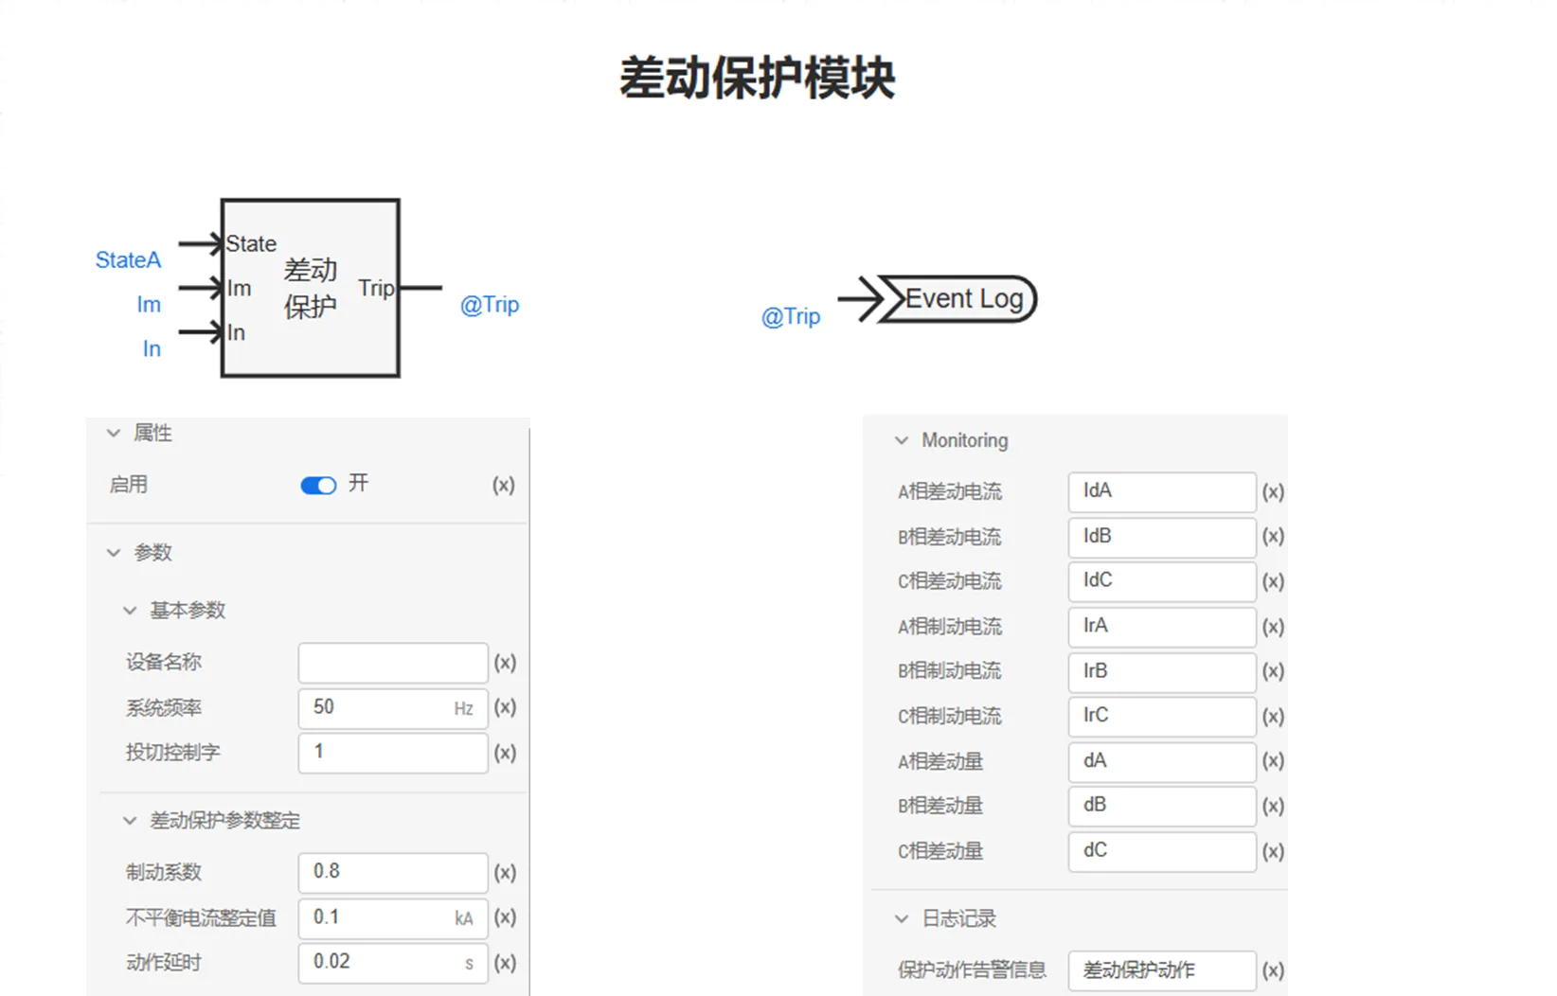Collapse the 日志记录 section

click(902, 918)
